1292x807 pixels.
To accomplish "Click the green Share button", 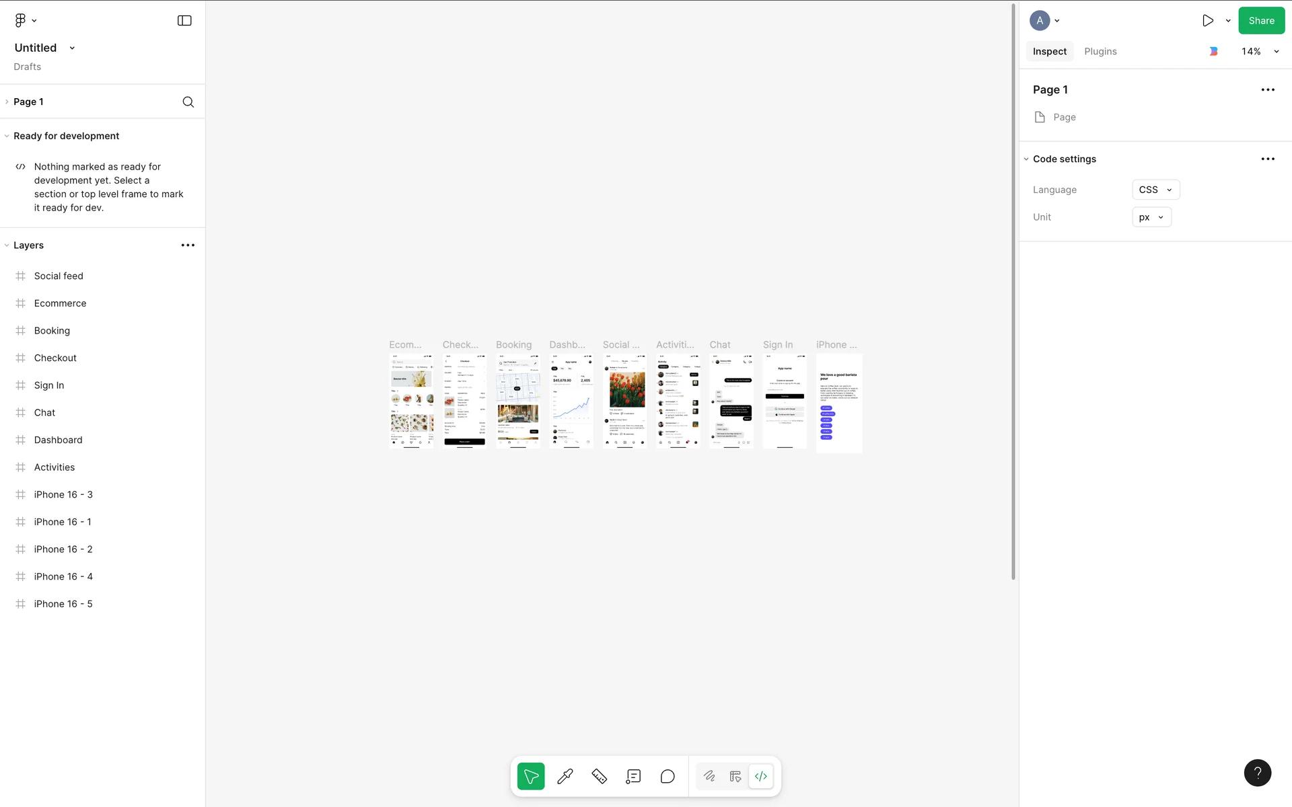I will 1261,21.
